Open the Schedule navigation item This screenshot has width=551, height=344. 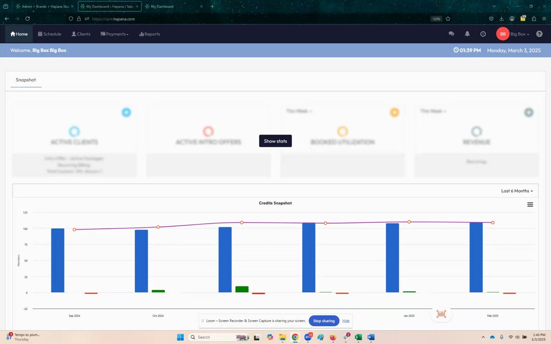coord(50,34)
